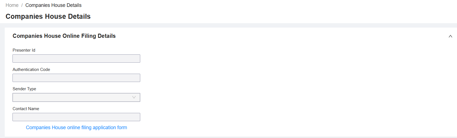457x138 pixels.
Task: Click the Contact Name label
Action: coord(26,109)
